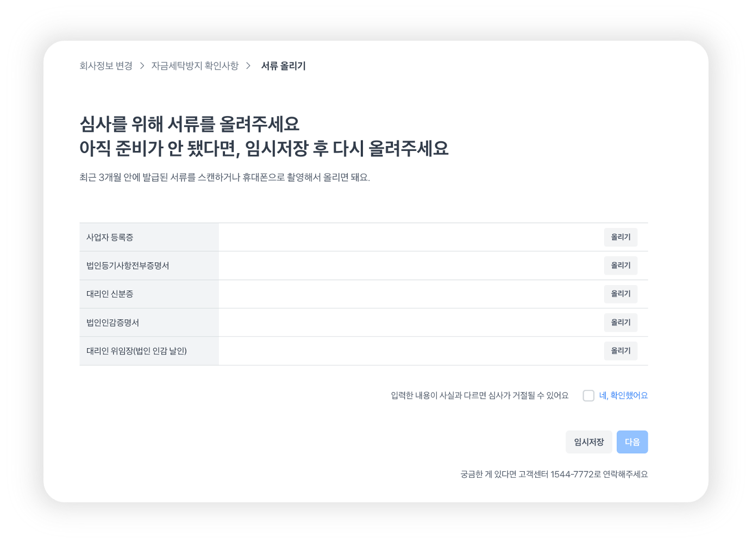The width and height of the screenshot is (752, 543).
Task: Click the chevron before 서류 올리기
Action: click(248, 66)
